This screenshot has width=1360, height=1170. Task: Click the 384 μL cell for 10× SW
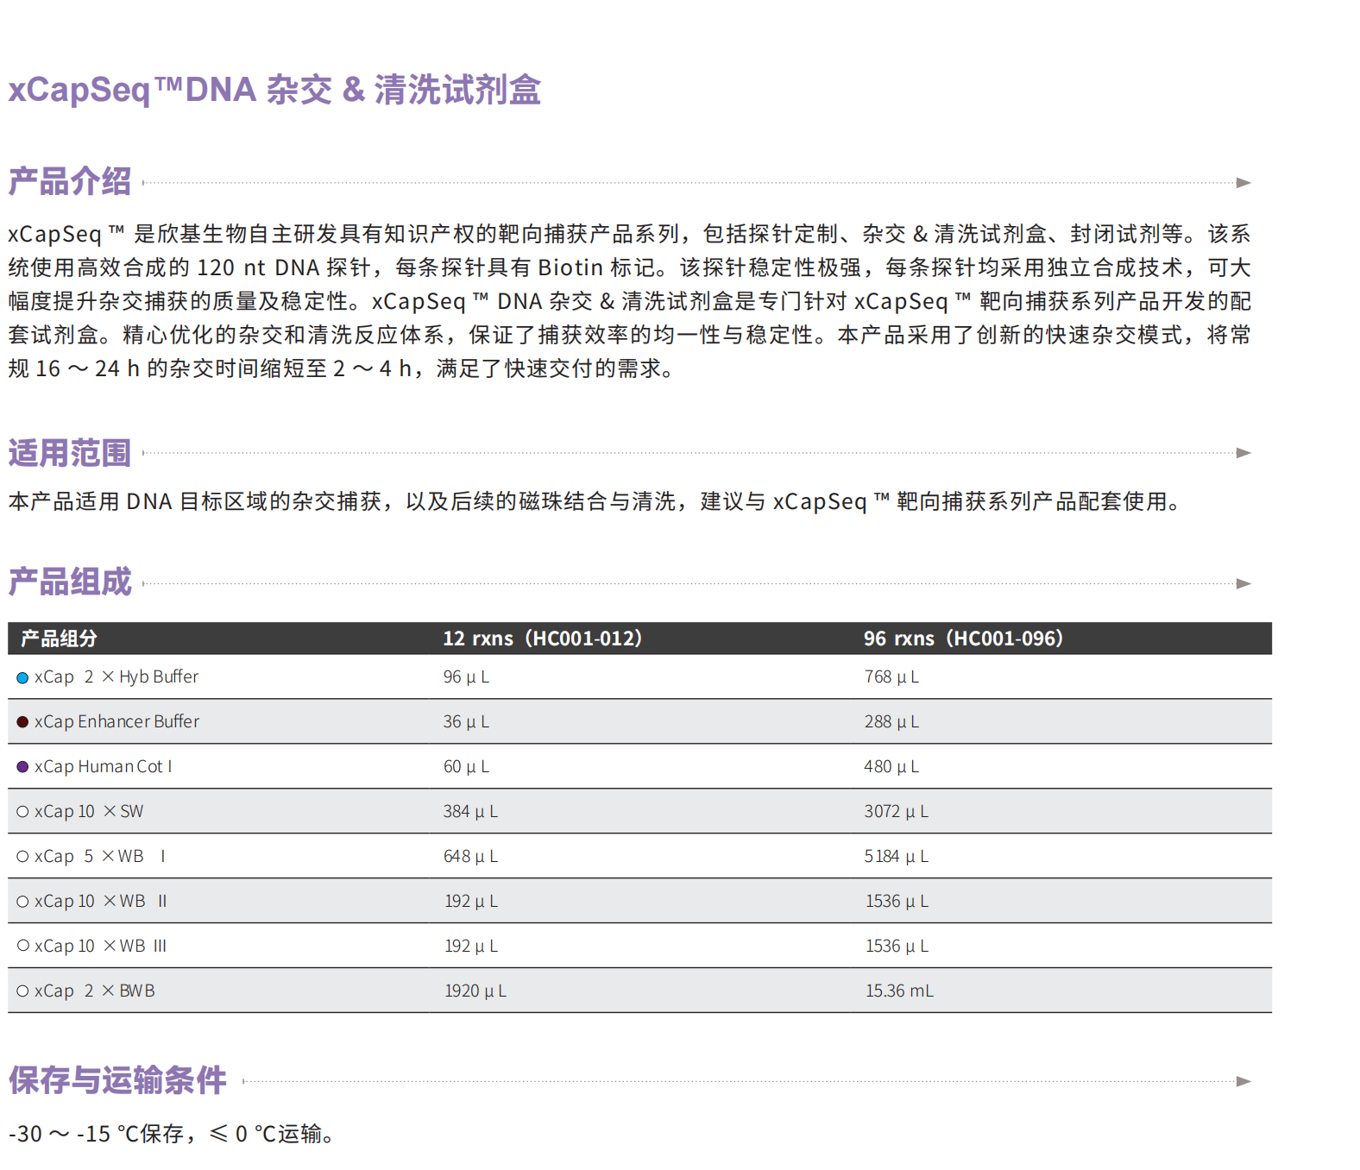470,811
